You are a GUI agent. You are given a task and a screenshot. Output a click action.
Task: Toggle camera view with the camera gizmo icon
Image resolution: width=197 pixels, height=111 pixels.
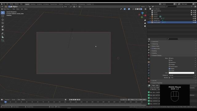point(145,26)
